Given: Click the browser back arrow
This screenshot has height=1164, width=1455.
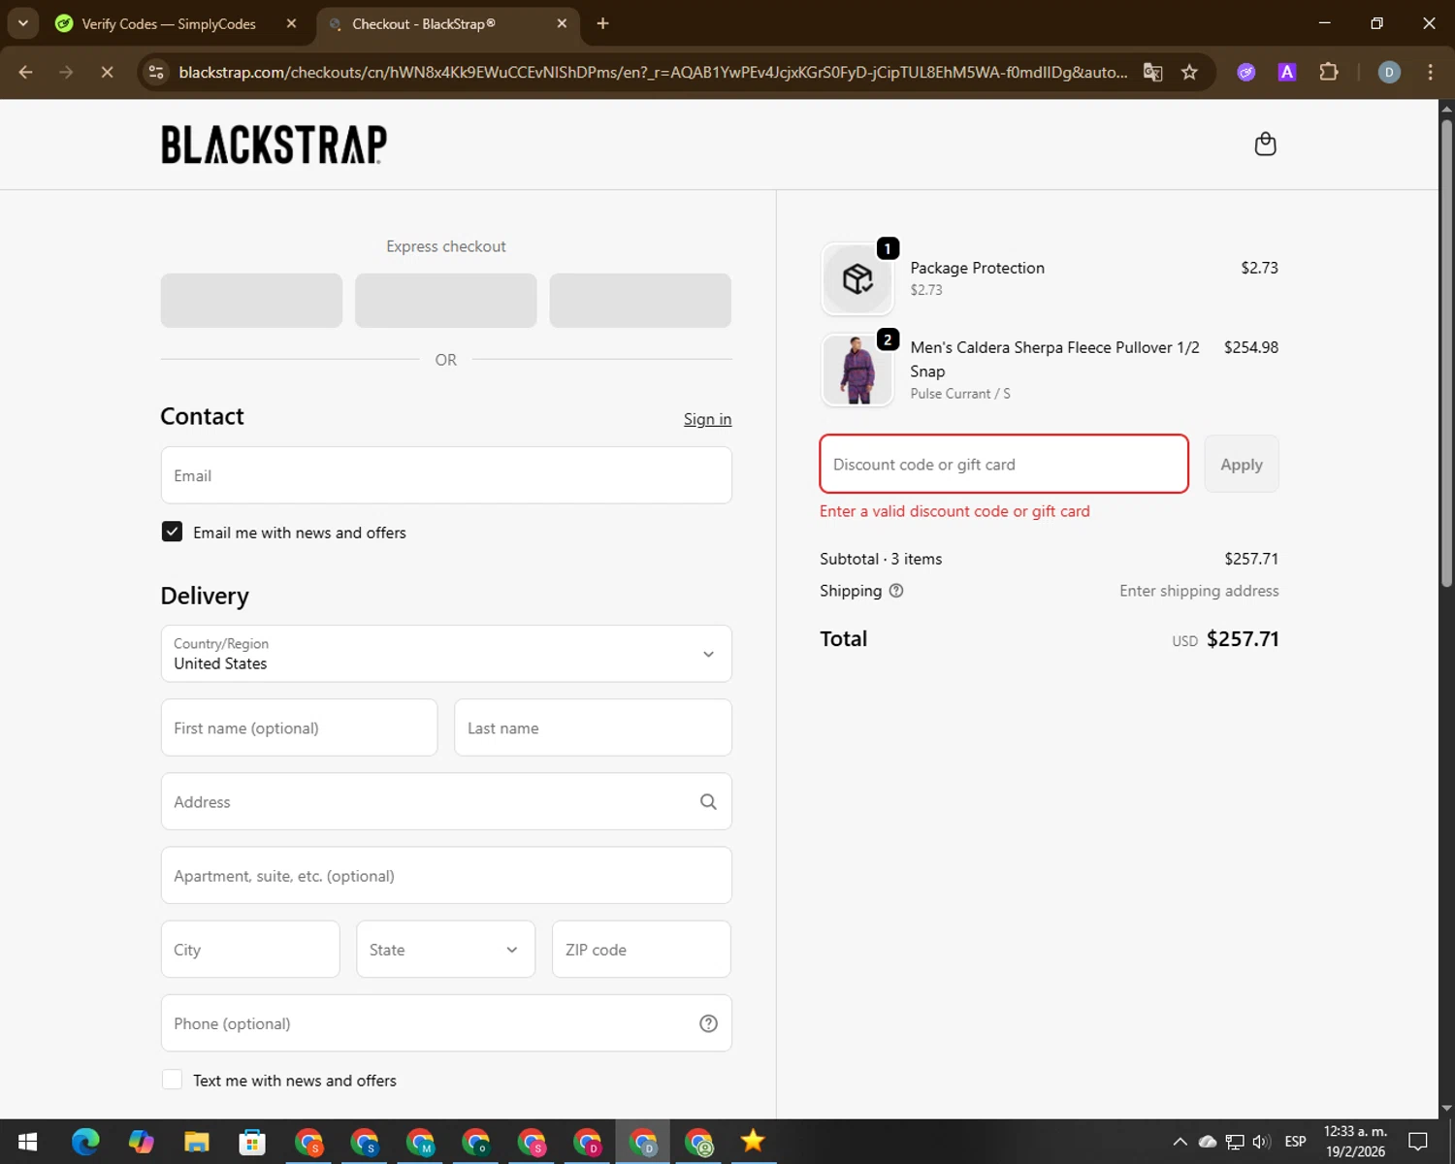Looking at the screenshot, I should 26,72.
